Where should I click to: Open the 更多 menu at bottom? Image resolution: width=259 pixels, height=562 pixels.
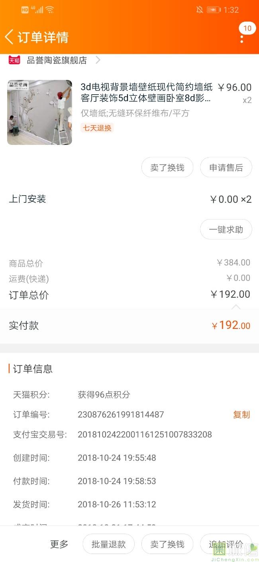(59, 544)
